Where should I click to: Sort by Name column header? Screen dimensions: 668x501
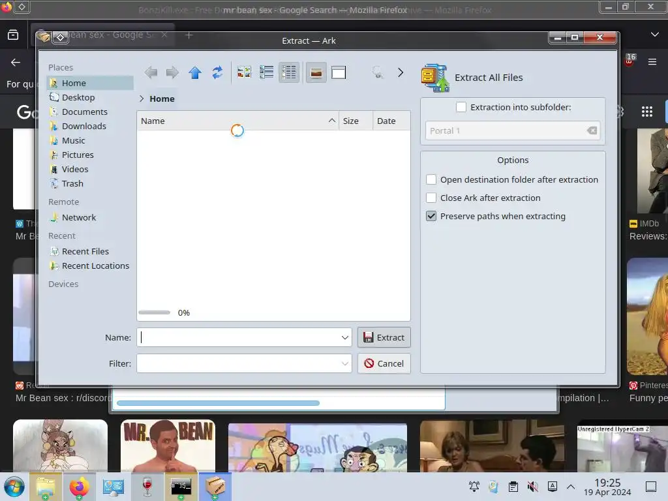[x=237, y=121]
